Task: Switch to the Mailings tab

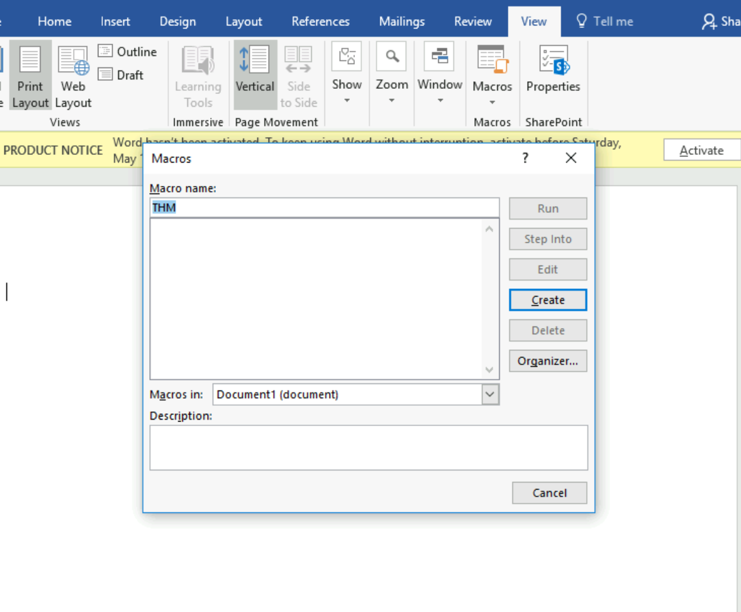Action: (x=401, y=21)
